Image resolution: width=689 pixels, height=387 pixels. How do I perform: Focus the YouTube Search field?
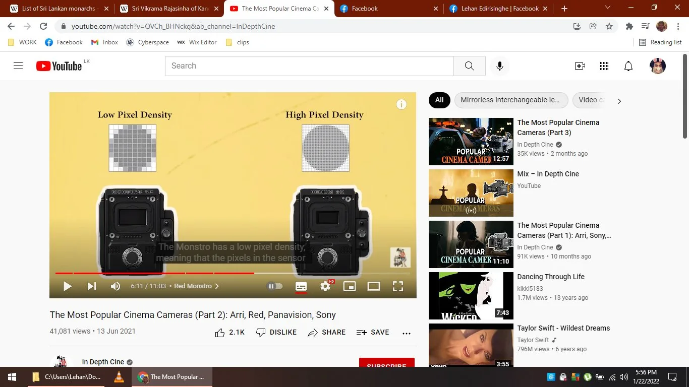pos(309,66)
